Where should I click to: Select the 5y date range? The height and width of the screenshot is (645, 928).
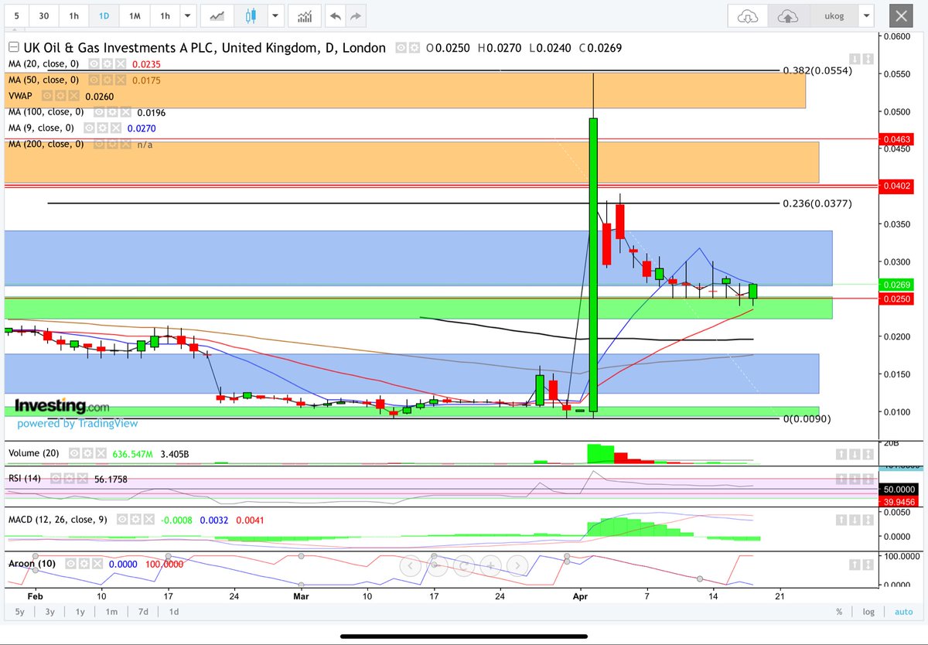tap(19, 611)
